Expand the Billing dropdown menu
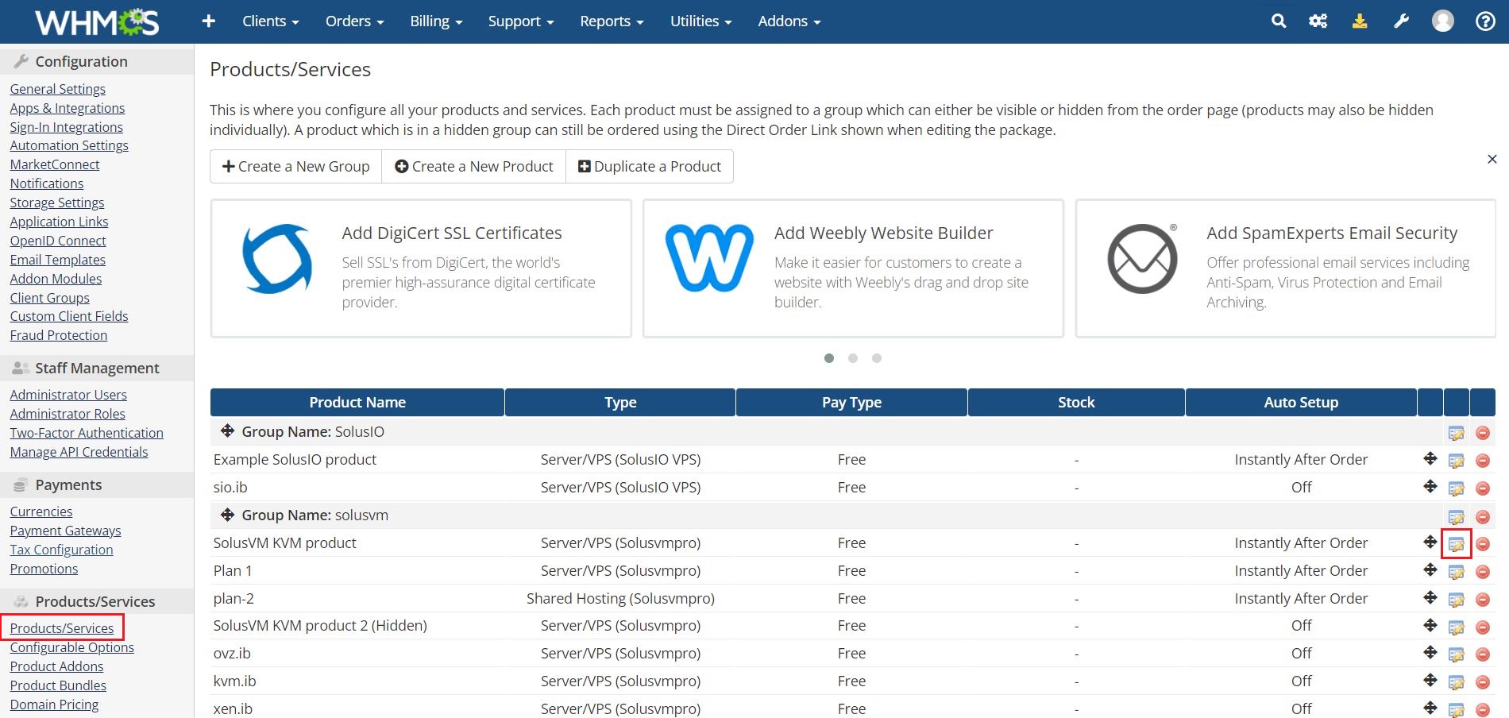This screenshot has width=1509, height=718. coord(436,21)
